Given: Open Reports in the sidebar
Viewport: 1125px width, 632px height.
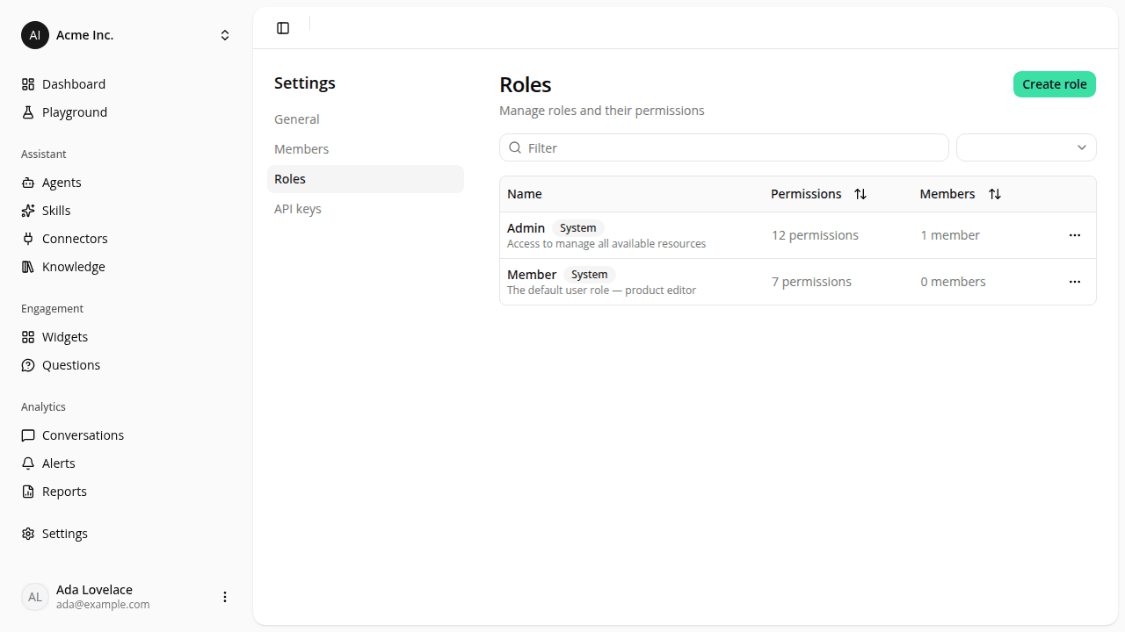Looking at the screenshot, I should tap(127, 492).
